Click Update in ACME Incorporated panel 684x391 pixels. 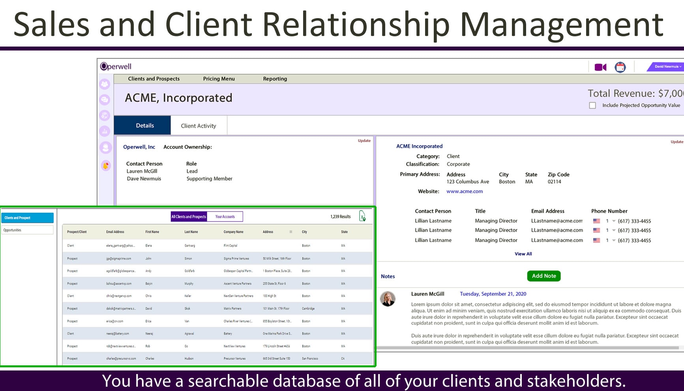pyautogui.click(x=677, y=142)
